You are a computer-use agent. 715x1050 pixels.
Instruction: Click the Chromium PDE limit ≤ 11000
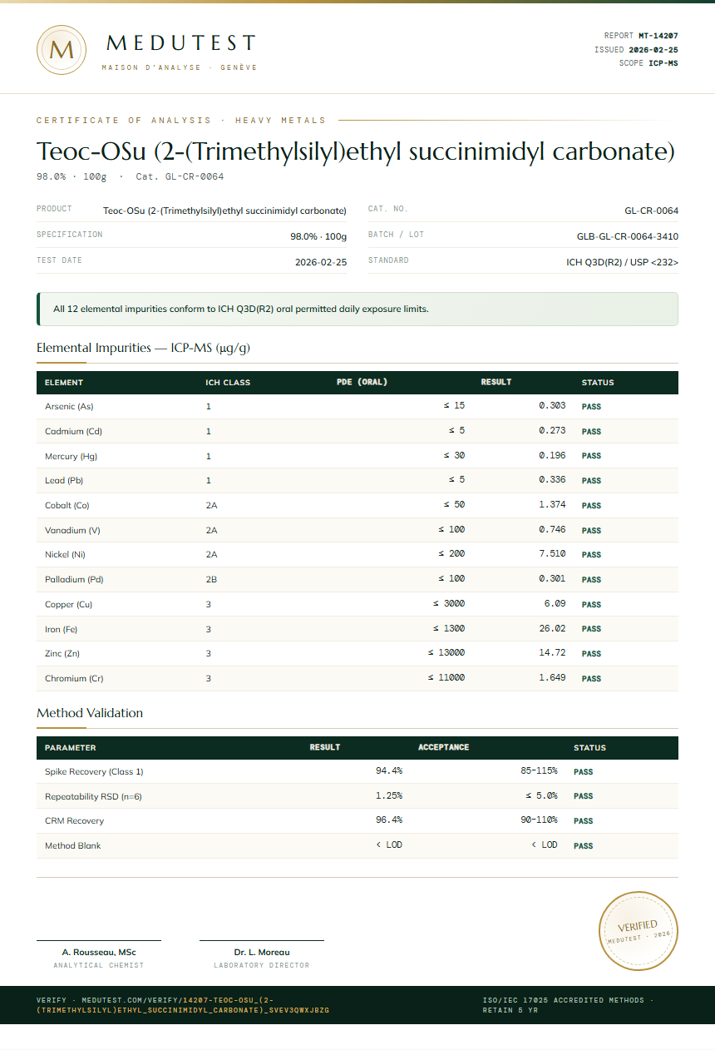click(x=446, y=678)
